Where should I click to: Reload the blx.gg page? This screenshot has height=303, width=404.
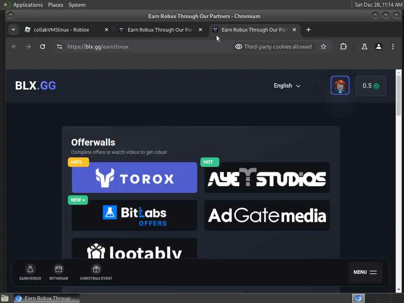(43, 47)
